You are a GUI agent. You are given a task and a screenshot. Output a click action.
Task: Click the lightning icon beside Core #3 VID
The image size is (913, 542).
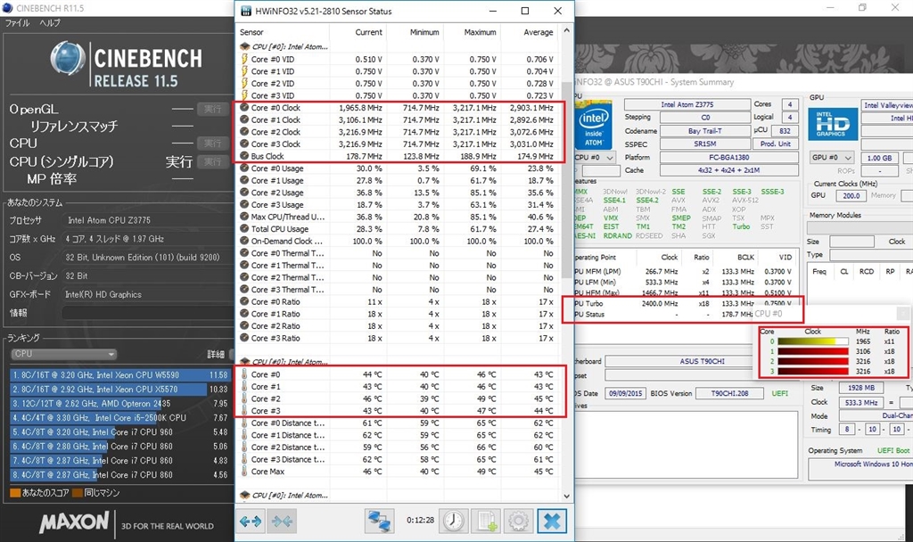[244, 95]
